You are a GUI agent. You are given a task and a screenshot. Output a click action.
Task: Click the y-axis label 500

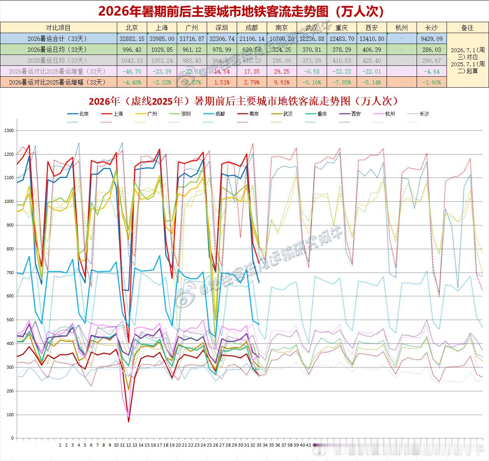point(10,320)
